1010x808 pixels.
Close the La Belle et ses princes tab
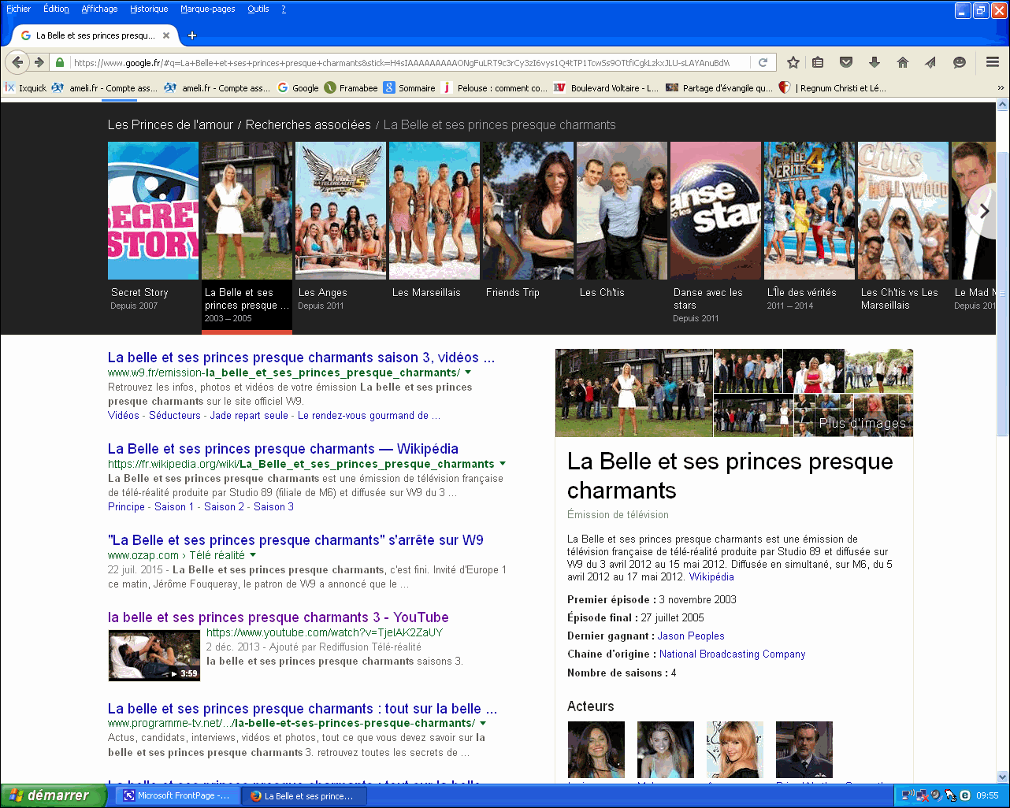tap(166, 35)
